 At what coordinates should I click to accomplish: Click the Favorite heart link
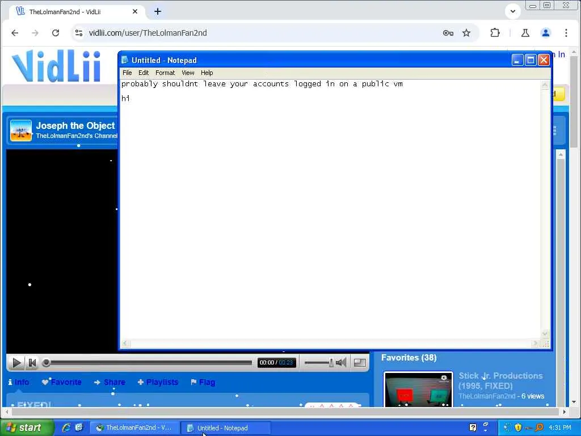[x=61, y=382]
